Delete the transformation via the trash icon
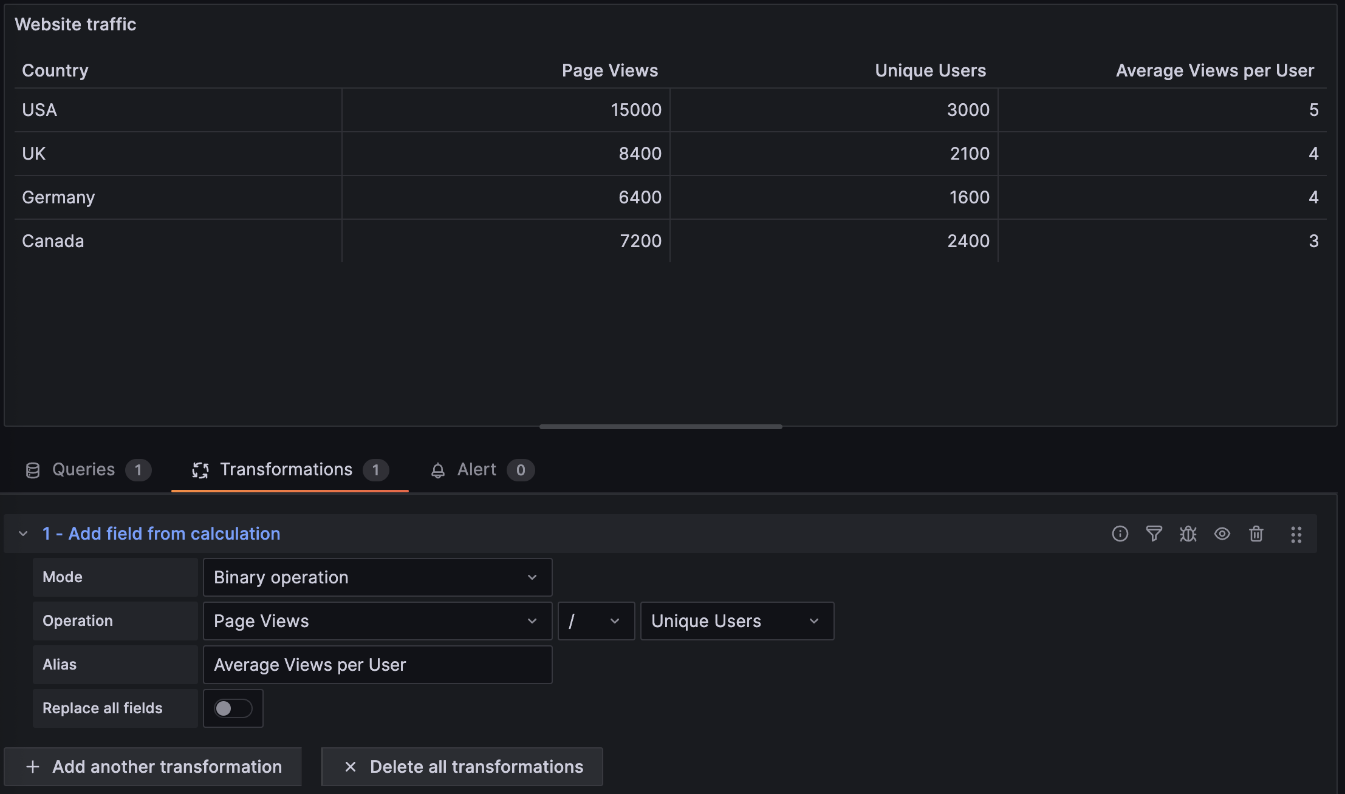Viewport: 1345px width, 794px height. pyautogui.click(x=1256, y=534)
